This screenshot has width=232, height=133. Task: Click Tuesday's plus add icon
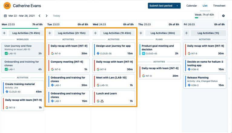point(50,33)
